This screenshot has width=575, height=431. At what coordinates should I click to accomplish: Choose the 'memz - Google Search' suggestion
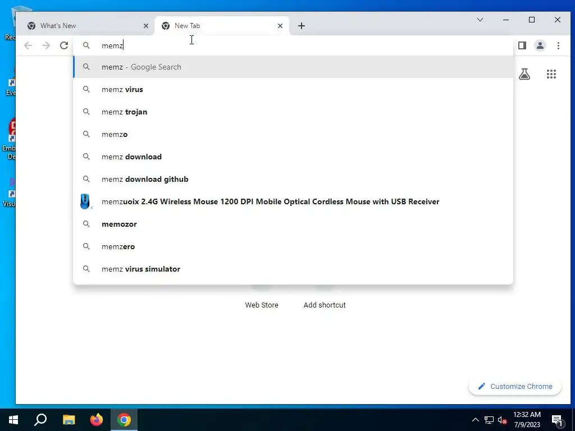pyautogui.click(x=293, y=67)
